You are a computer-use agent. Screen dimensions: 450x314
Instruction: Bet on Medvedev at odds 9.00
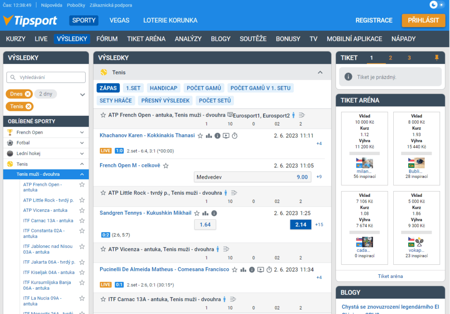(x=253, y=177)
